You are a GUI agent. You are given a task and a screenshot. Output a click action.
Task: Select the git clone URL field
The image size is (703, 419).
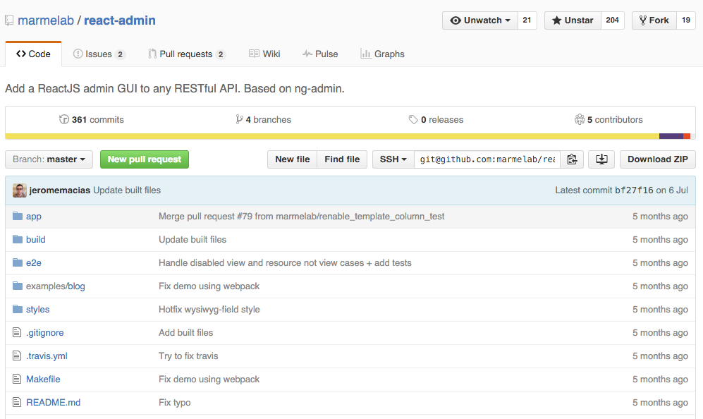point(487,159)
